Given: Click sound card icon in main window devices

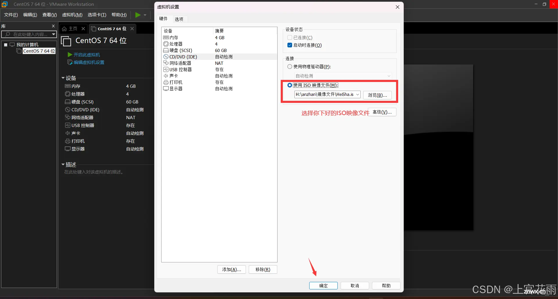Looking at the screenshot, I should [x=67, y=133].
